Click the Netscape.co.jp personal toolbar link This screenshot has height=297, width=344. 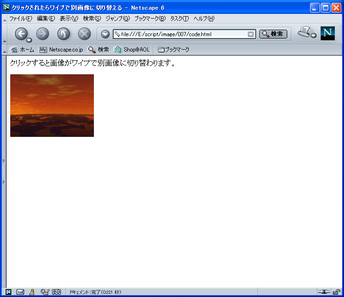coord(61,50)
